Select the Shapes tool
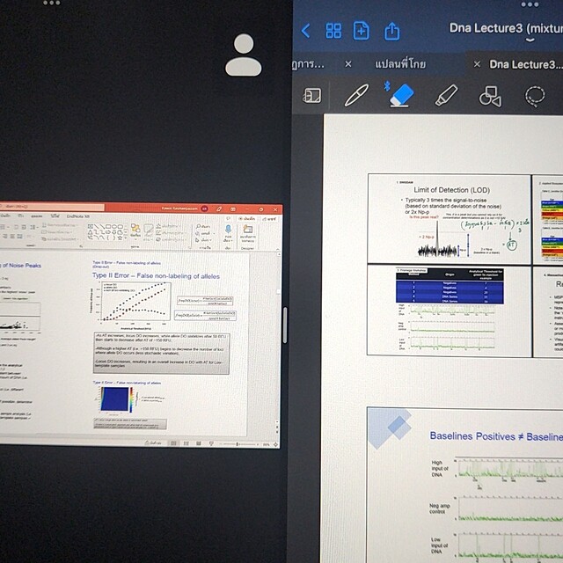The width and height of the screenshot is (563, 563). pyautogui.click(x=490, y=95)
